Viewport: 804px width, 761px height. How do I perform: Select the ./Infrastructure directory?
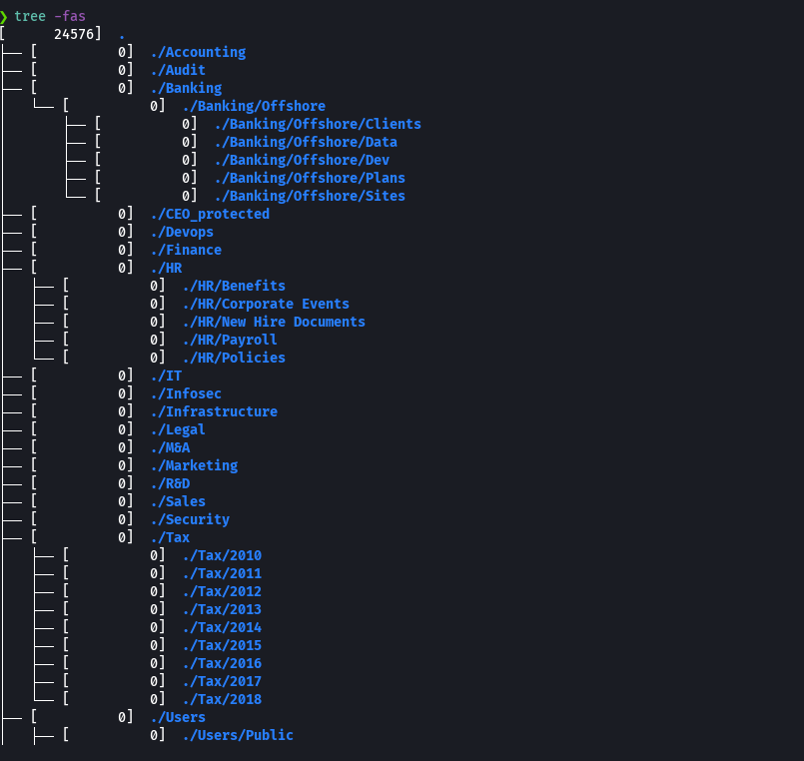tap(214, 411)
